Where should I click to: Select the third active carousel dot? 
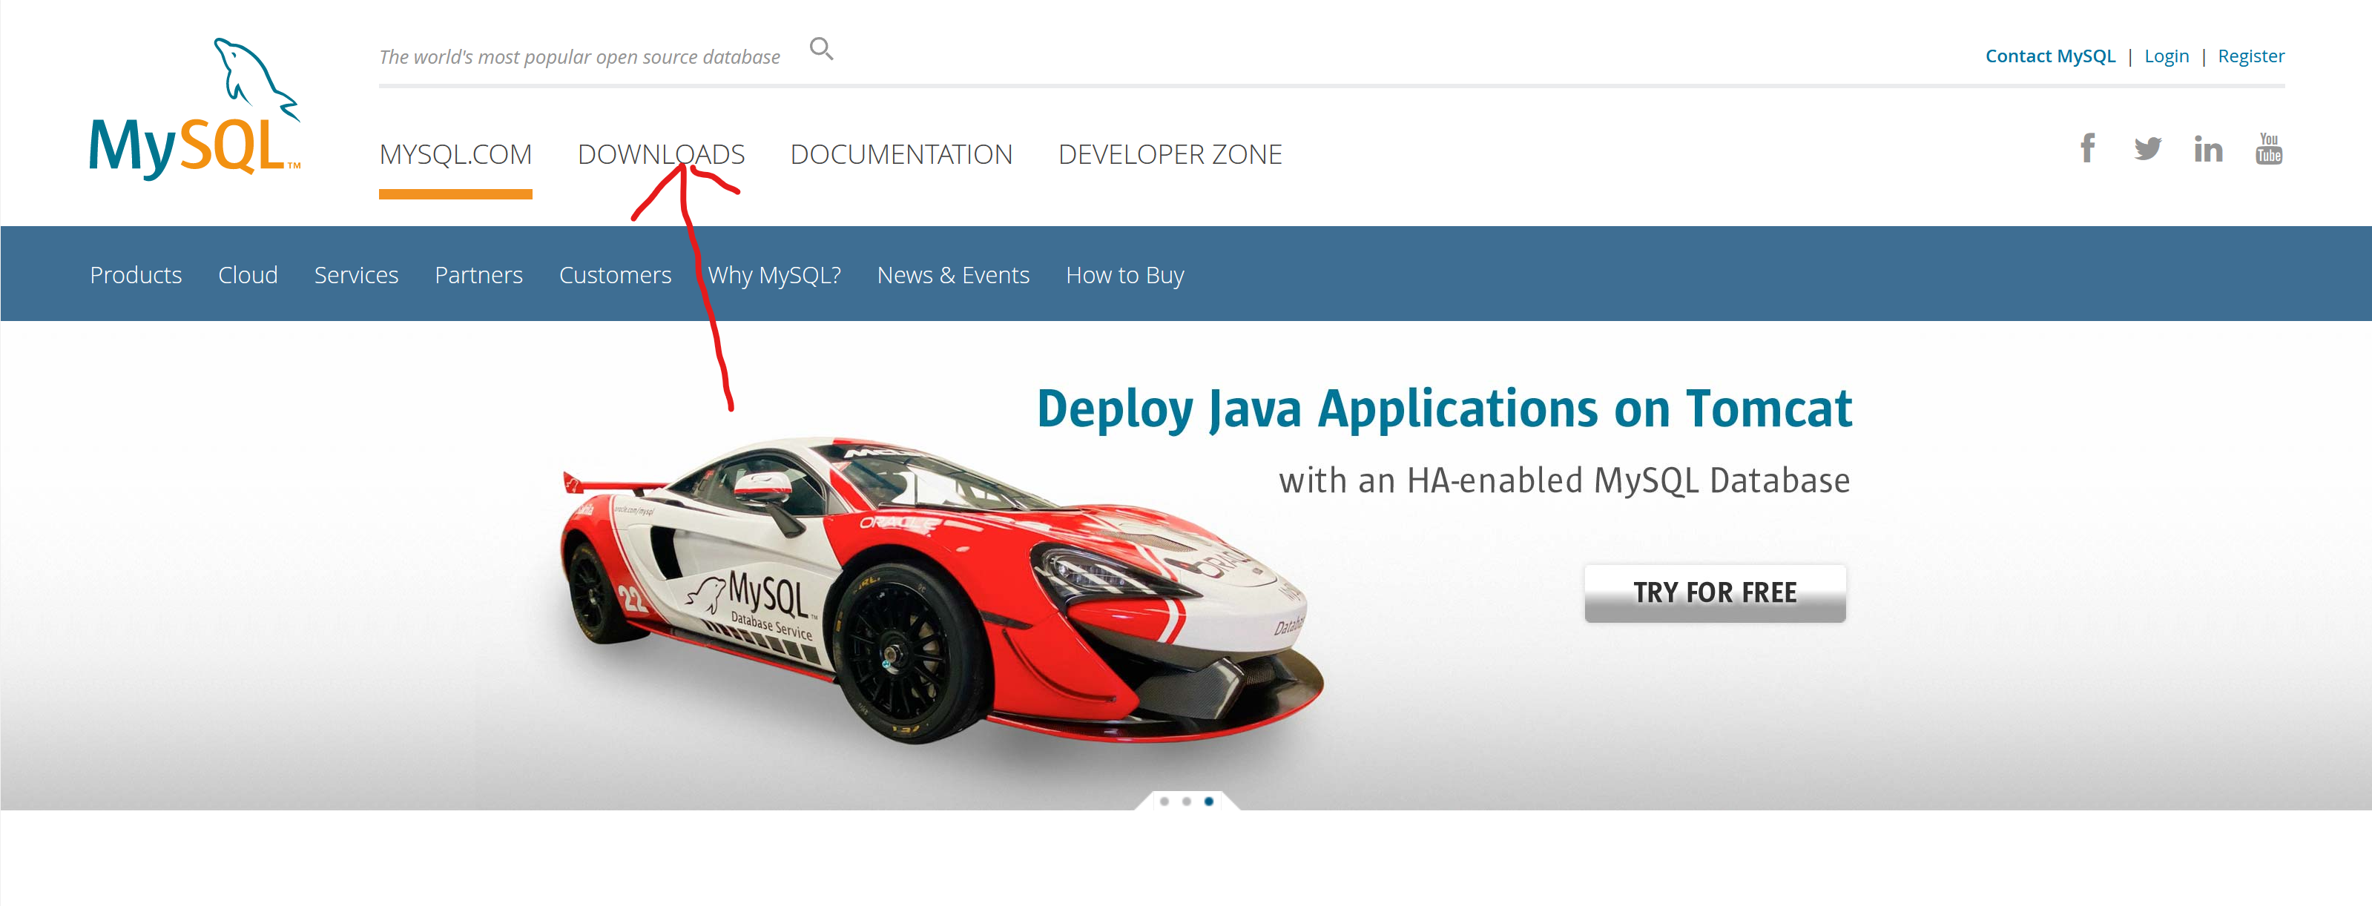(x=1208, y=801)
